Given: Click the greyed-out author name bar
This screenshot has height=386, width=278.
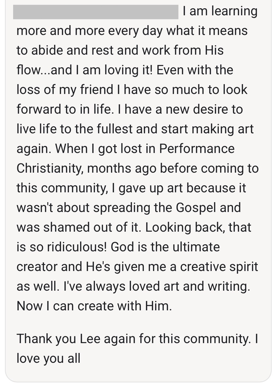Looking at the screenshot, I should click(95, 12).
